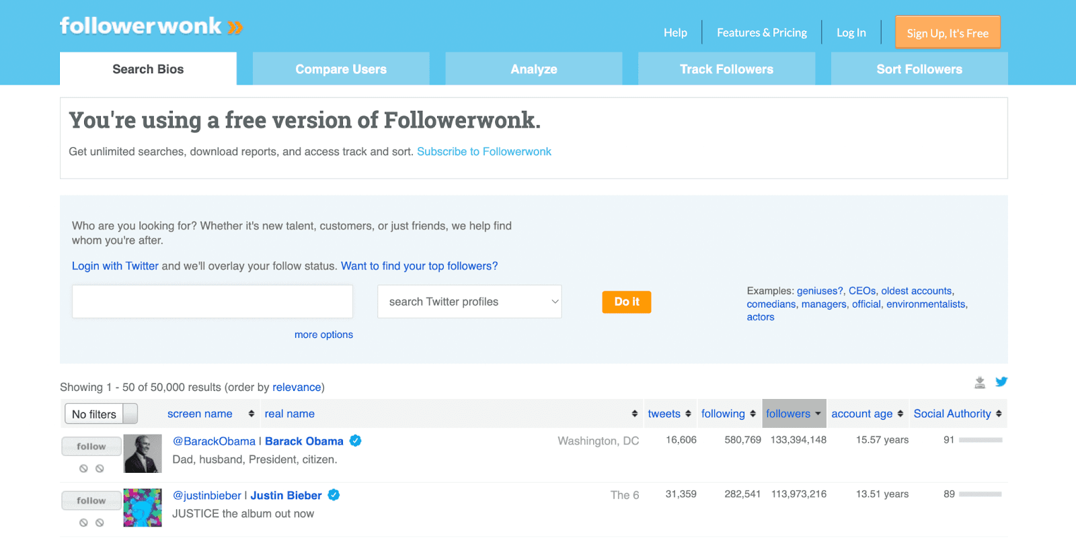Click the 'relevance' order link
The height and width of the screenshot is (538, 1076).
[x=297, y=388]
